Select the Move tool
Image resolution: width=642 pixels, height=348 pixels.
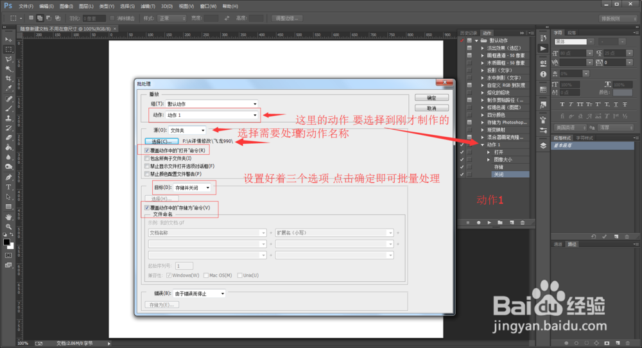8,40
